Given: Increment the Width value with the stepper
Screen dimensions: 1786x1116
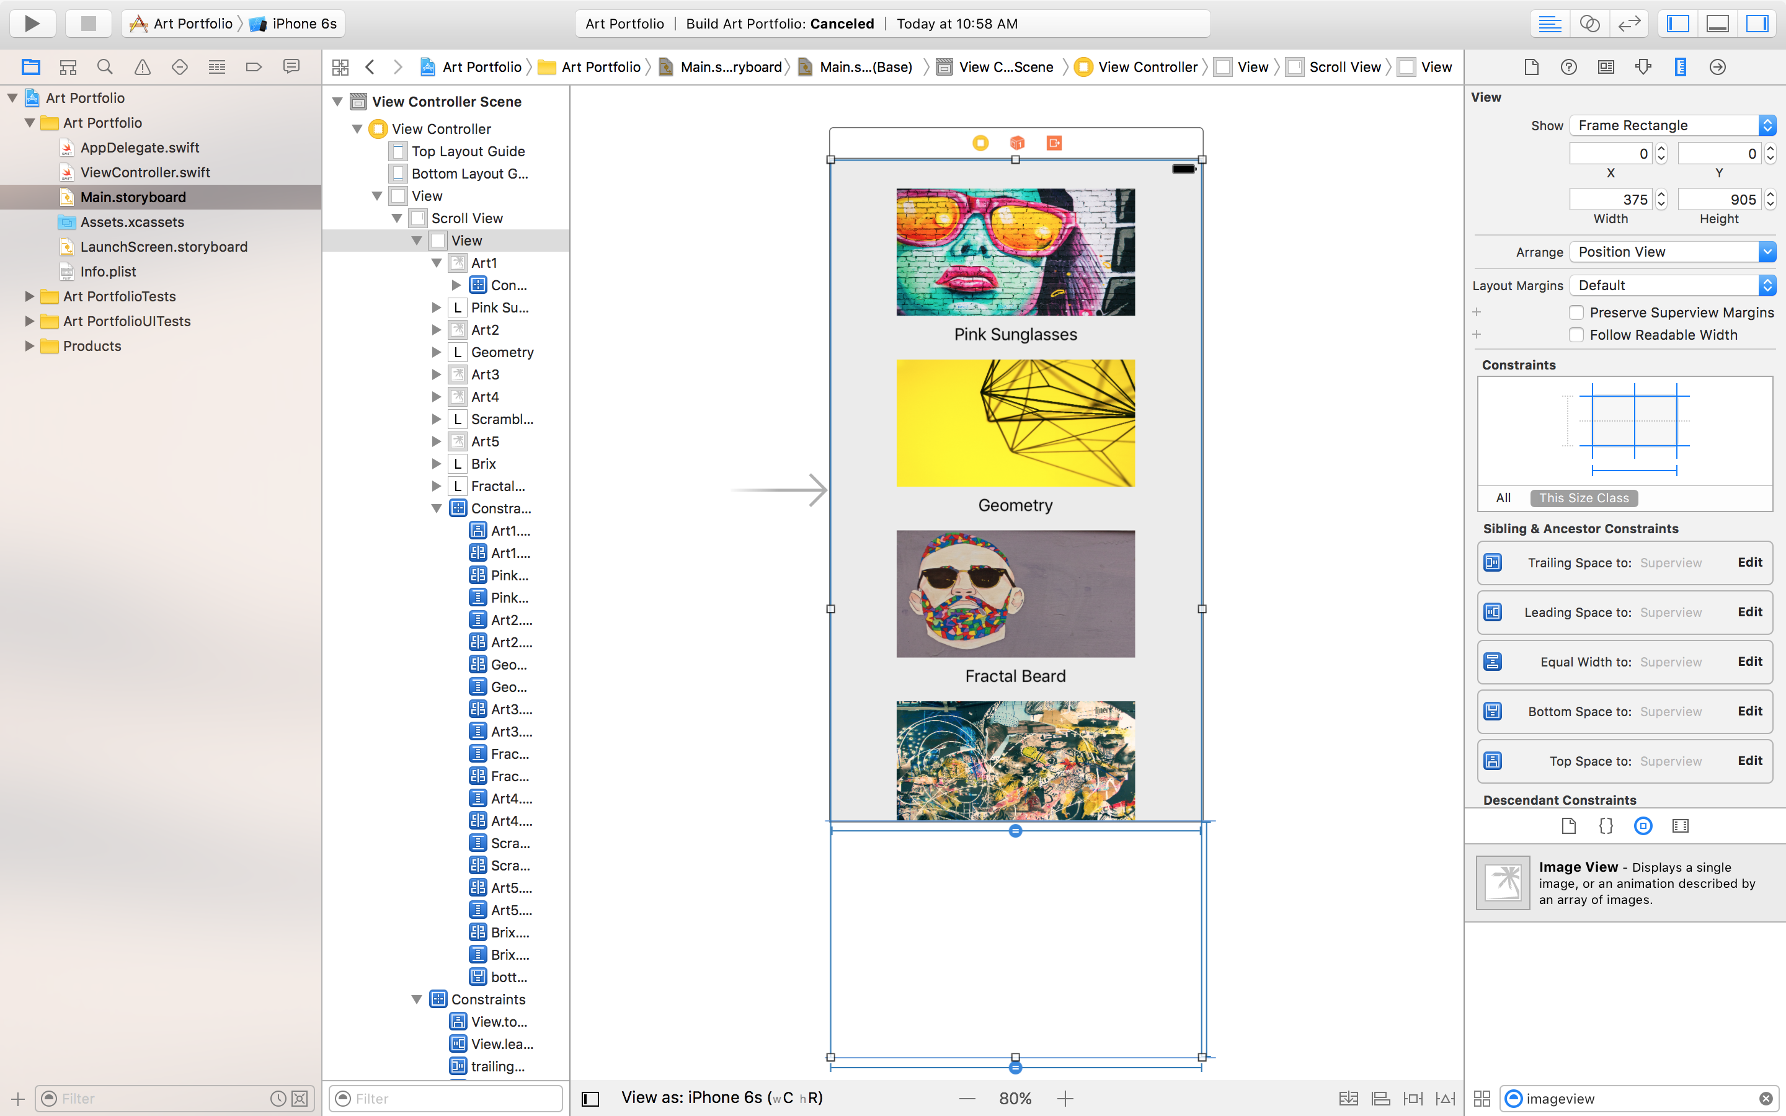Looking at the screenshot, I should 1661,194.
